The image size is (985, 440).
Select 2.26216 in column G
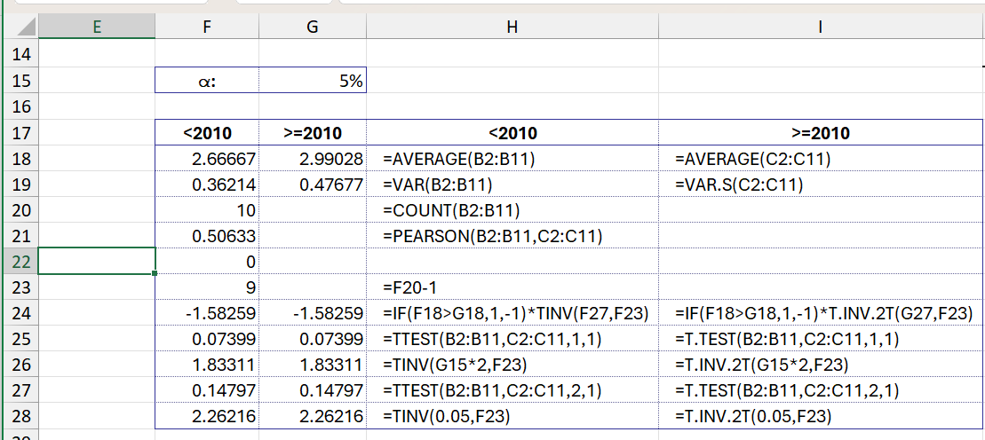(x=313, y=416)
